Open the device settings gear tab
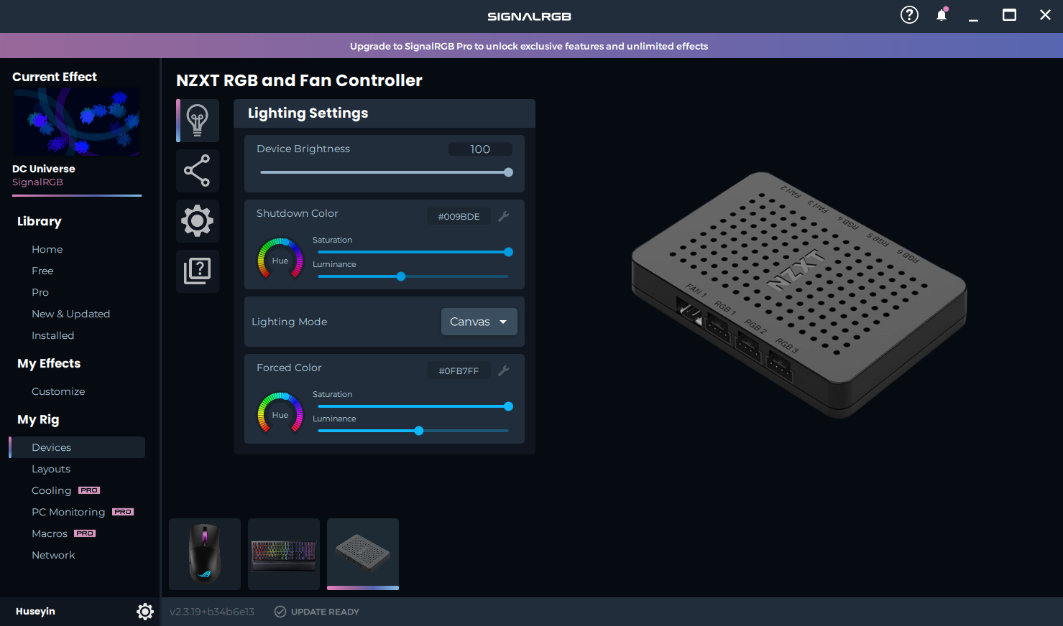The height and width of the screenshot is (626, 1063). coord(198,221)
